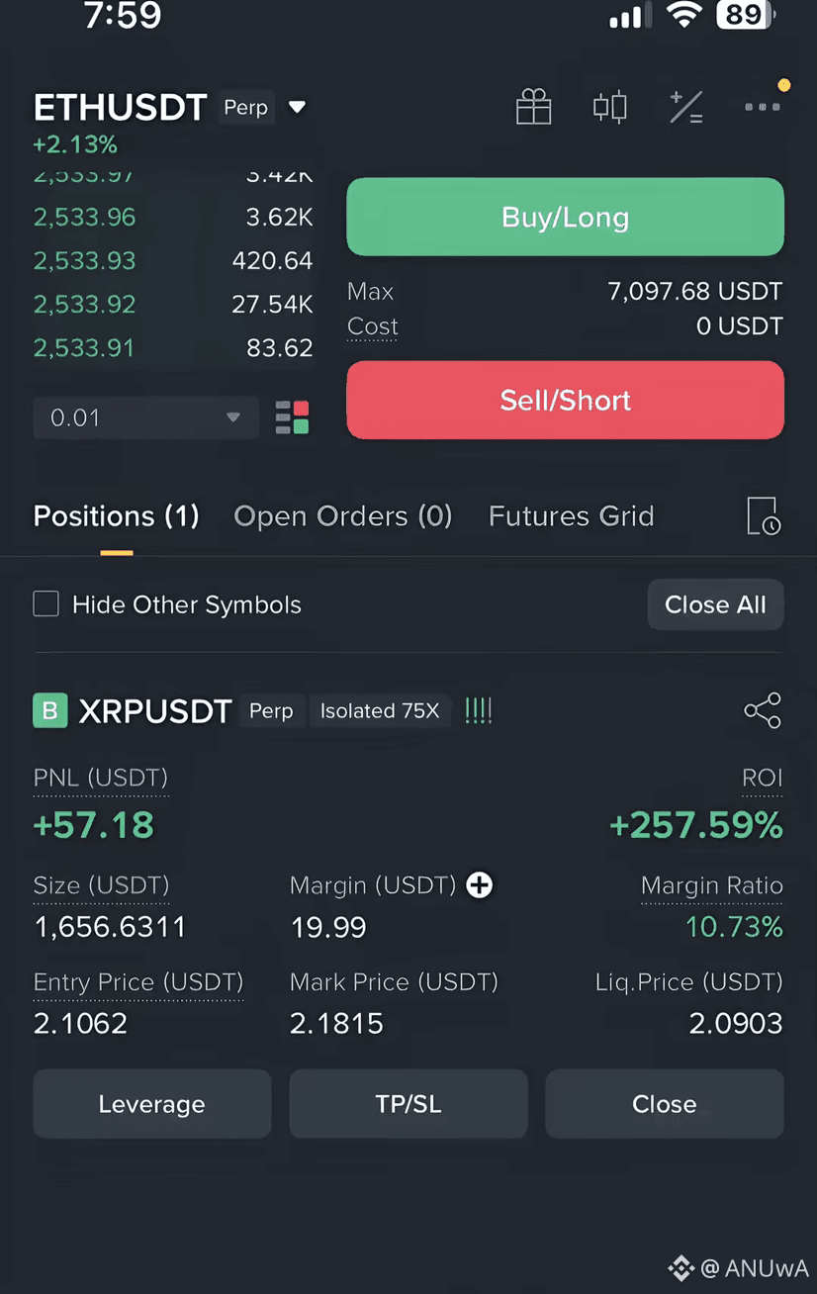Switch to the Open Orders (0) tab
This screenshot has width=817, height=1294.
coord(343,516)
